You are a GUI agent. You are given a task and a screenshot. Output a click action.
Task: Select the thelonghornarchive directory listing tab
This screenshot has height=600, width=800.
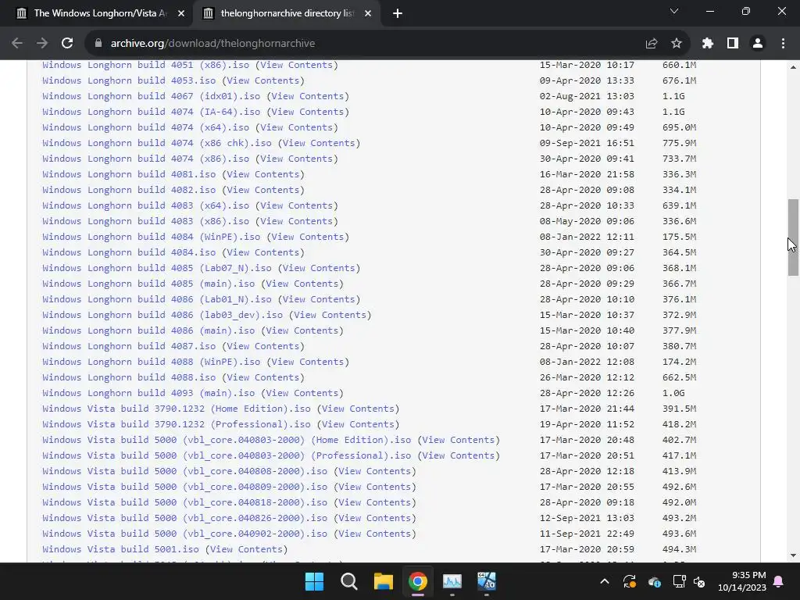tap(286, 14)
